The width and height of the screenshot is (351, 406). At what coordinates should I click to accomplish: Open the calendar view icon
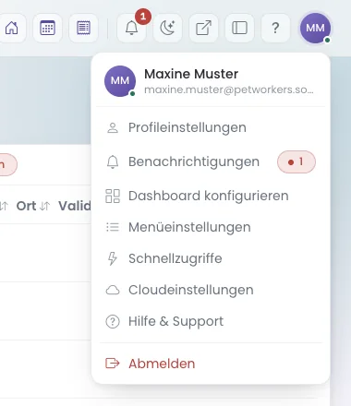pos(47,28)
